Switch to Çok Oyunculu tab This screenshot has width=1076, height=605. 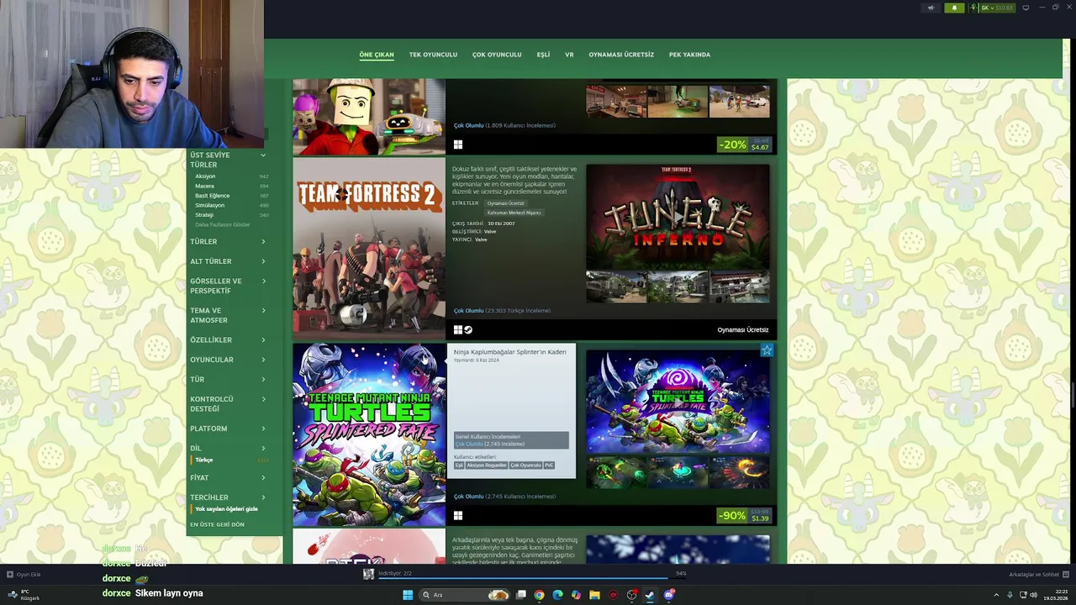[x=497, y=55]
